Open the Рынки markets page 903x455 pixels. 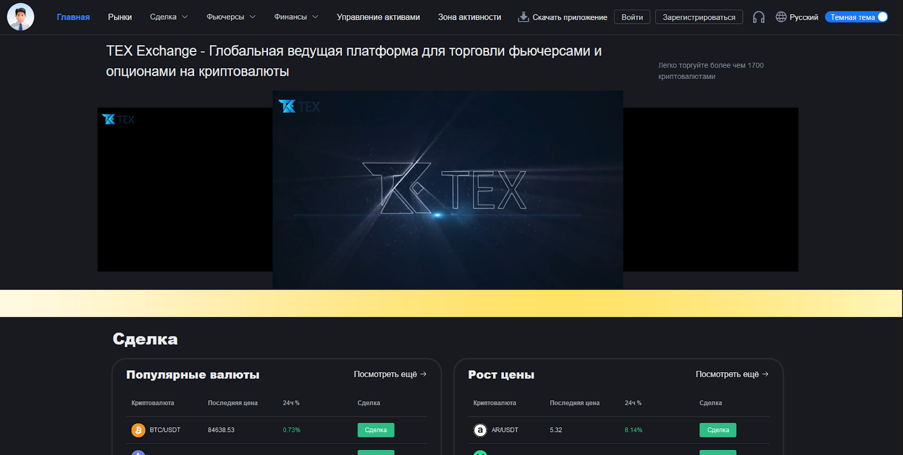[x=120, y=17]
